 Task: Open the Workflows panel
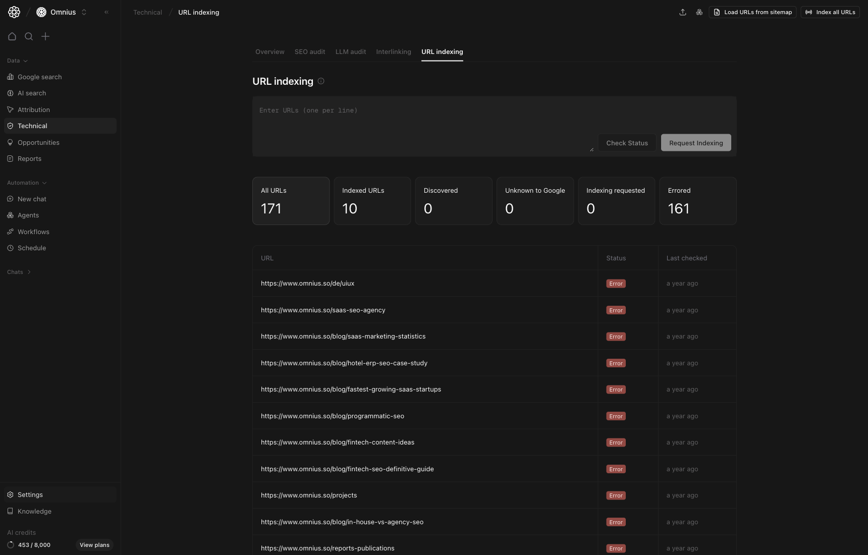tap(33, 232)
